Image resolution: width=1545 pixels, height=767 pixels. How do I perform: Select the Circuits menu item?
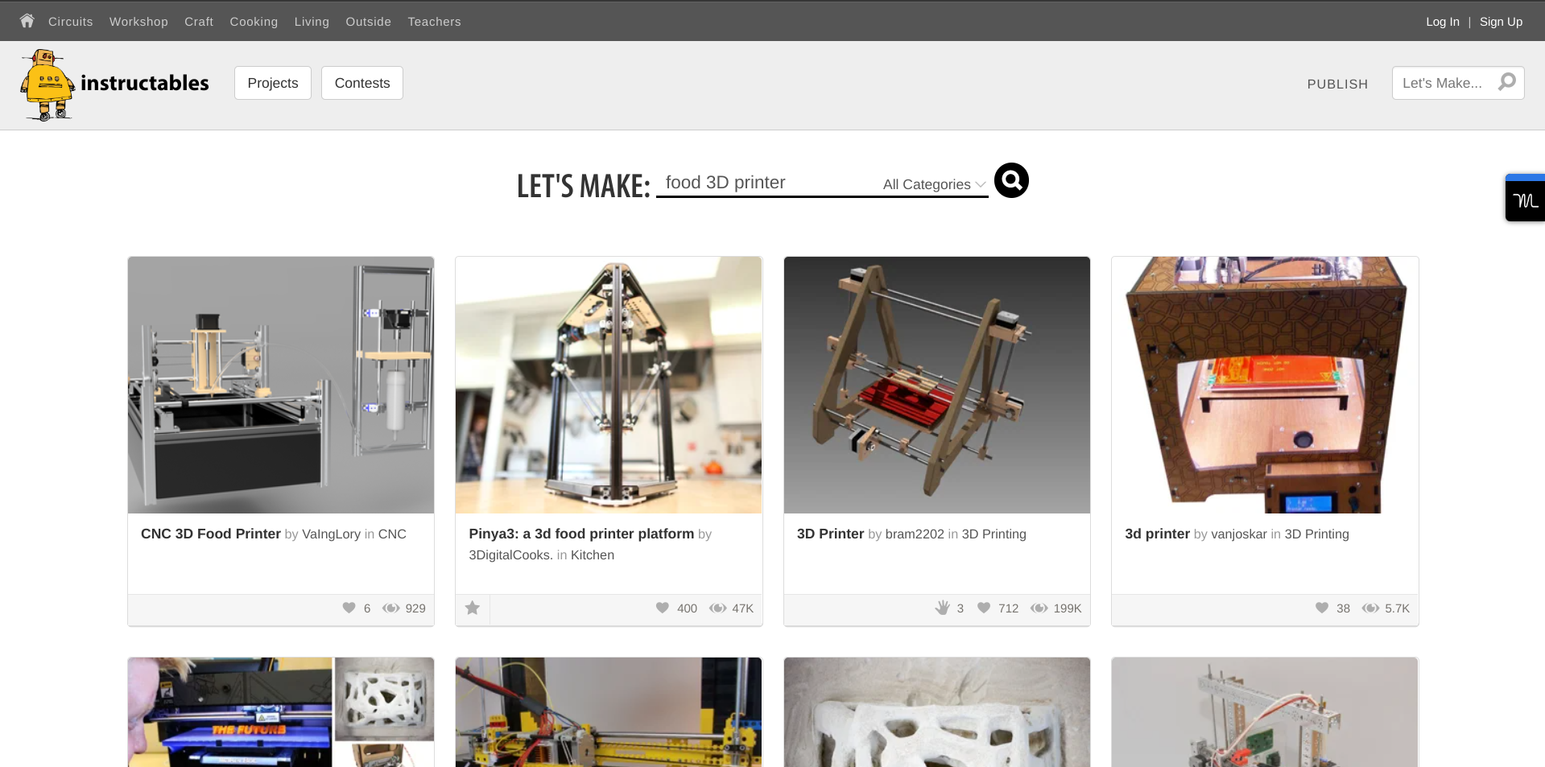71,22
